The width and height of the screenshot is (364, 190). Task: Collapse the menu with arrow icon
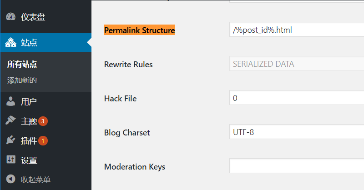point(11,180)
